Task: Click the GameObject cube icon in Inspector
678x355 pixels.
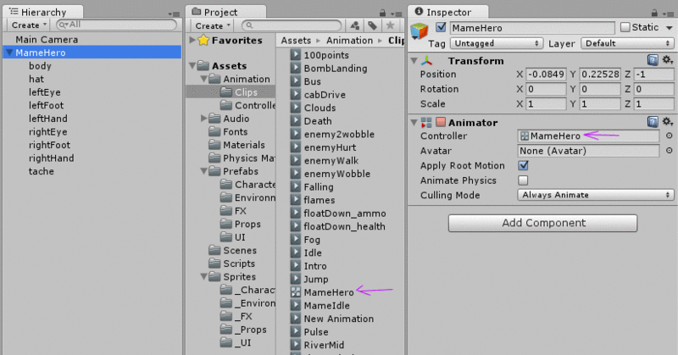Action: coord(419,31)
